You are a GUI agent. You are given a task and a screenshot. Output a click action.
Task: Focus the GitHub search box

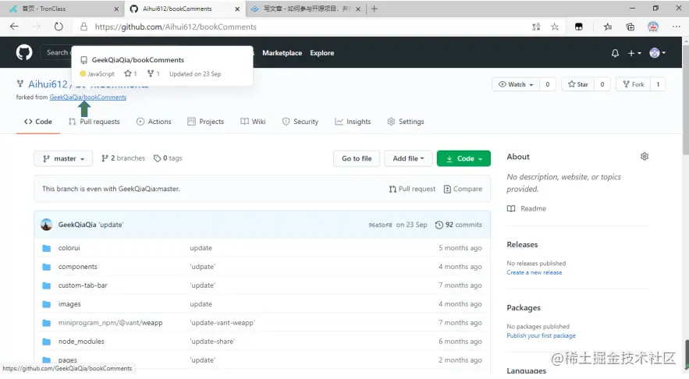pyautogui.click(x=56, y=52)
